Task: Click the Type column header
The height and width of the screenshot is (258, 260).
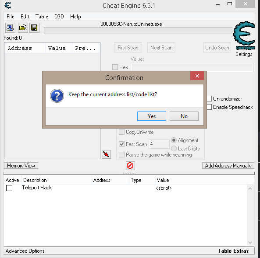Action: pos(142,180)
